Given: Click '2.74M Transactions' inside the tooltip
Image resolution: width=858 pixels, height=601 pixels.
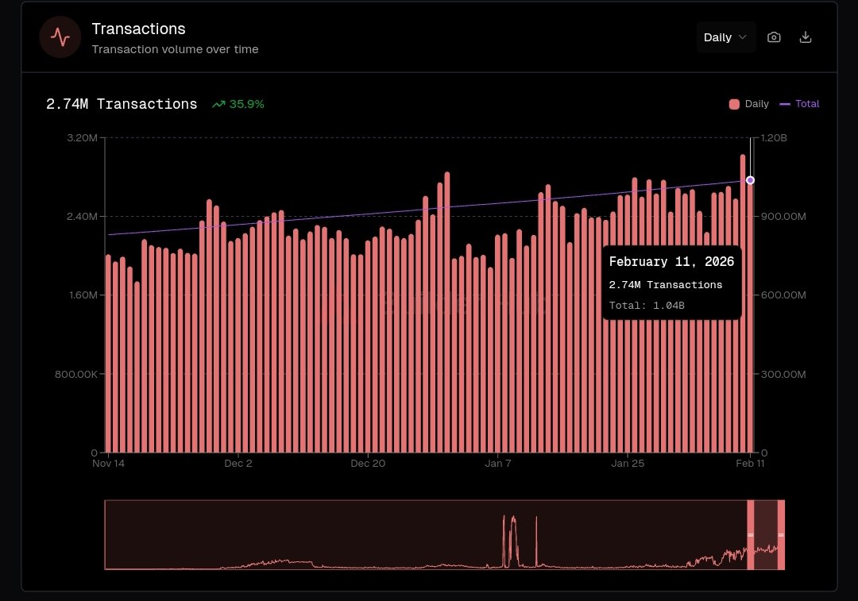Looking at the screenshot, I should coord(666,285).
